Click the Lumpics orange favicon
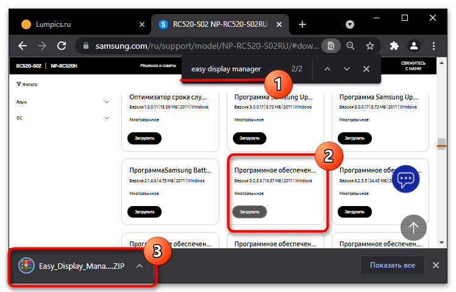The height and width of the screenshot is (292, 456). (26, 24)
